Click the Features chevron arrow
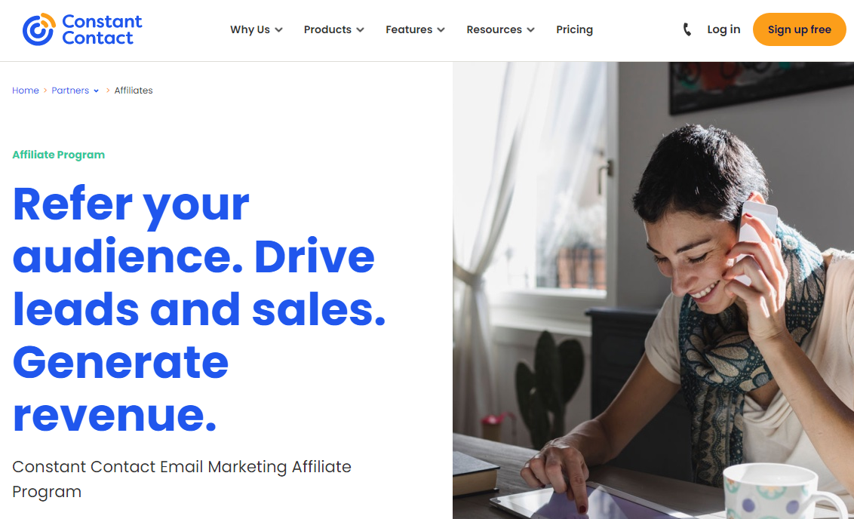This screenshot has width=854, height=519. [x=441, y=30]
